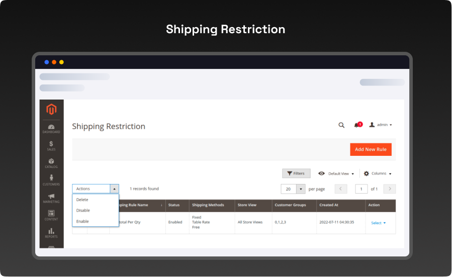Choose Enable from Actions menu
The image size is (452, 277).
(x=82, y=221)
